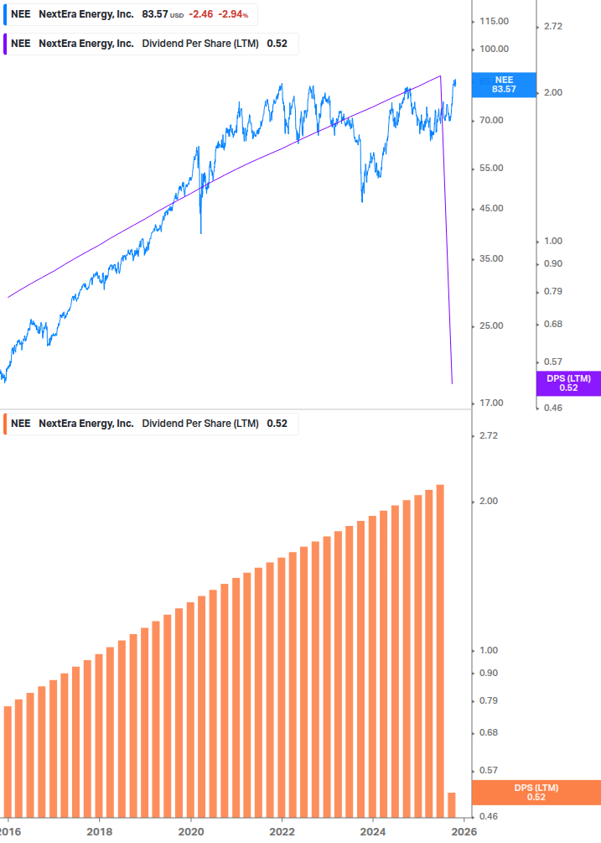The image size is (601, 843).
Task: Click 0.46 on the upper pane dividend axis
Action: point(553,408)
